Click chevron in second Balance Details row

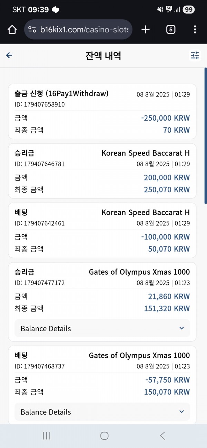(182, 411)
